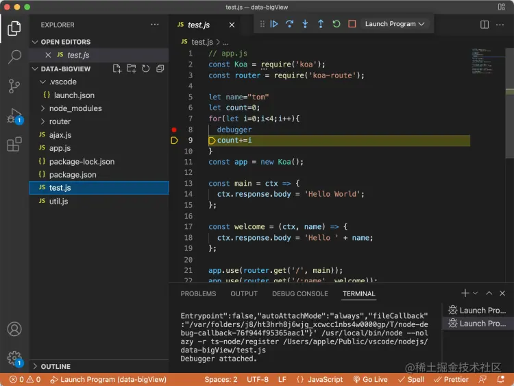Click the Prettier status bar item

[451, 379]
